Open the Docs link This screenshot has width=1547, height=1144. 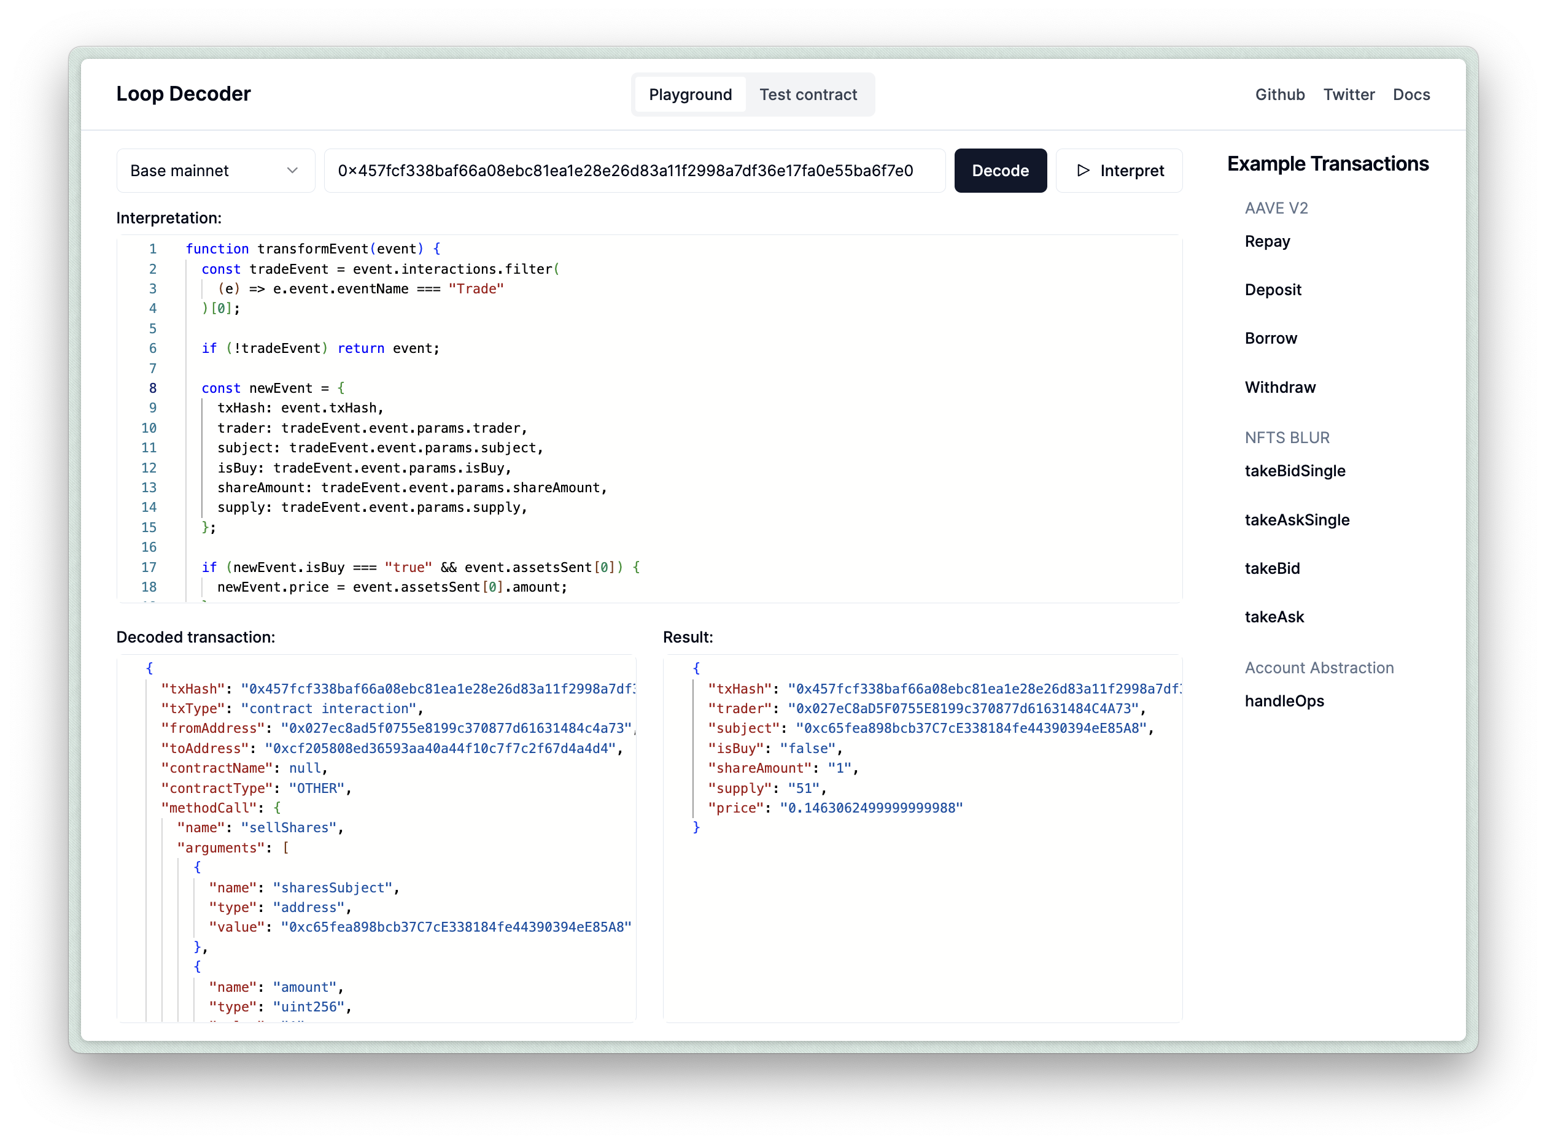[1411, 95]
